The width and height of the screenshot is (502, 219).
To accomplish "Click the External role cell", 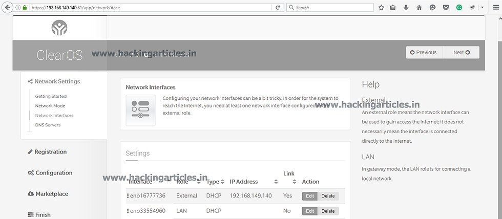I will click(186, 195).
